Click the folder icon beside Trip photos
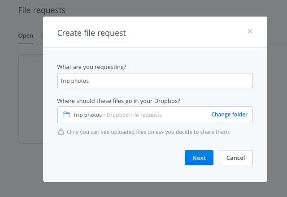This screenshot has width=287, height=197. pyautogui.click(x=66, y=115)
